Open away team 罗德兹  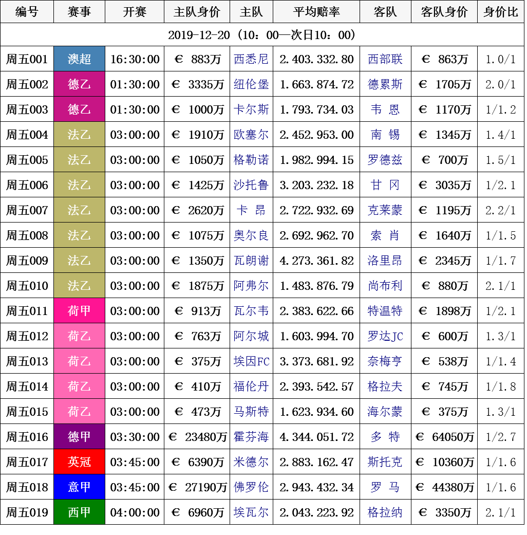385,160
